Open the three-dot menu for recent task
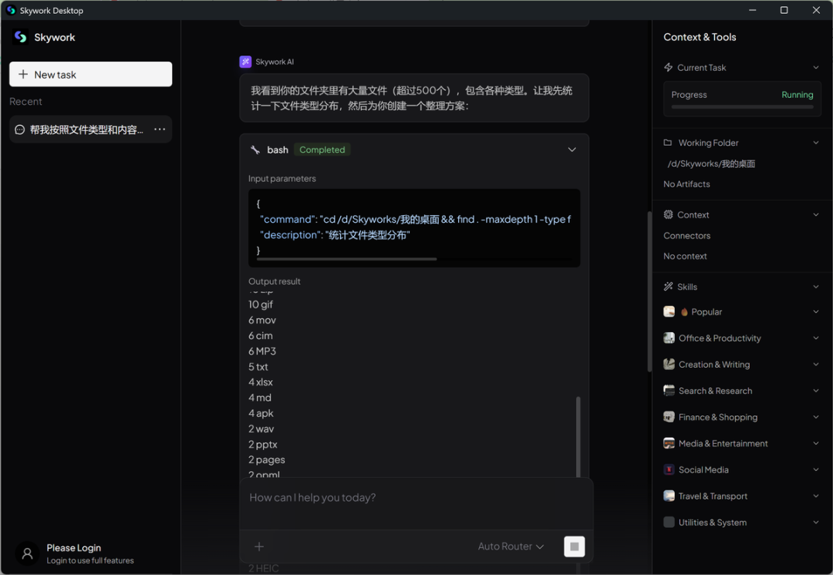 tap(160, 129)
